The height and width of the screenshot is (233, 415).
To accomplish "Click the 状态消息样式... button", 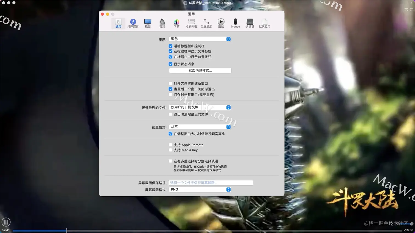I will (200, 70).
